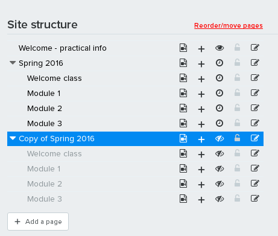Viewport: 278px width, 236px height.
Task: Select the Module 3 page under Spring 2016
Action: pyautogui.click(x=45, y=124)
